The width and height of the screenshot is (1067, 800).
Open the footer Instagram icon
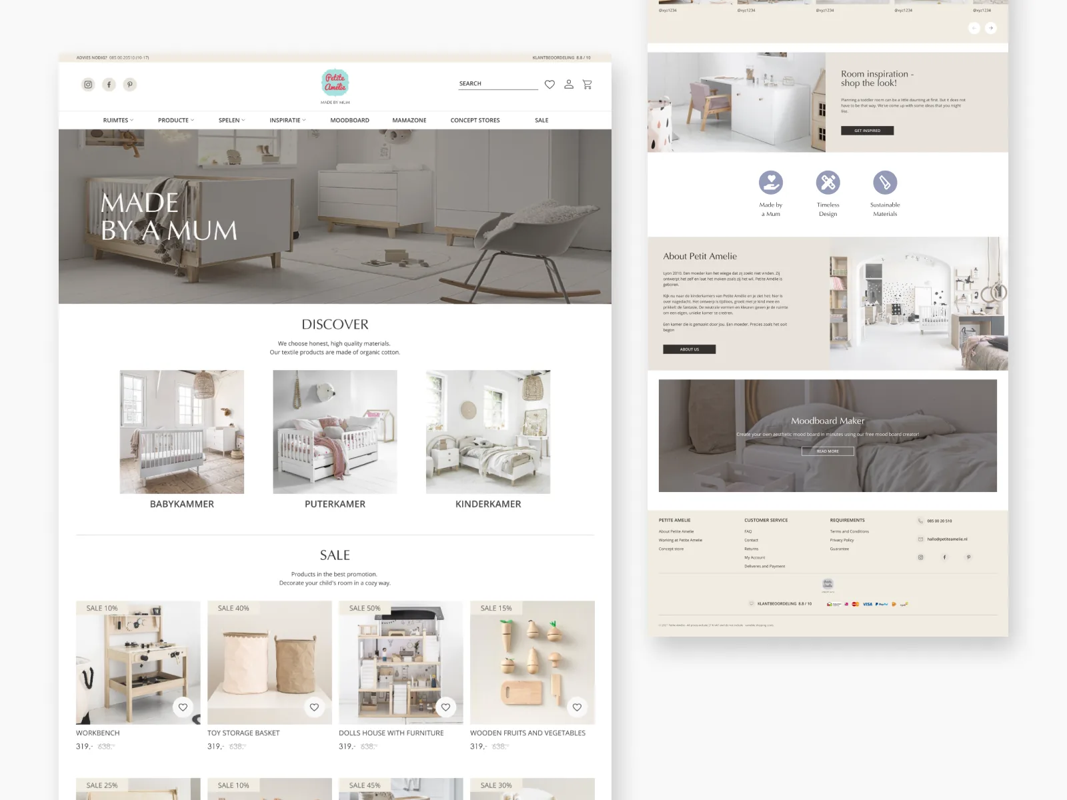coord(921,557)
